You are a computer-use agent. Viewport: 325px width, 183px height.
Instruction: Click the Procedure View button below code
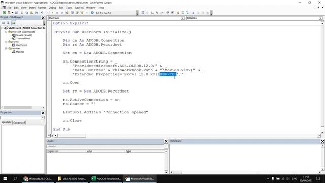click(x=49, y=135)
